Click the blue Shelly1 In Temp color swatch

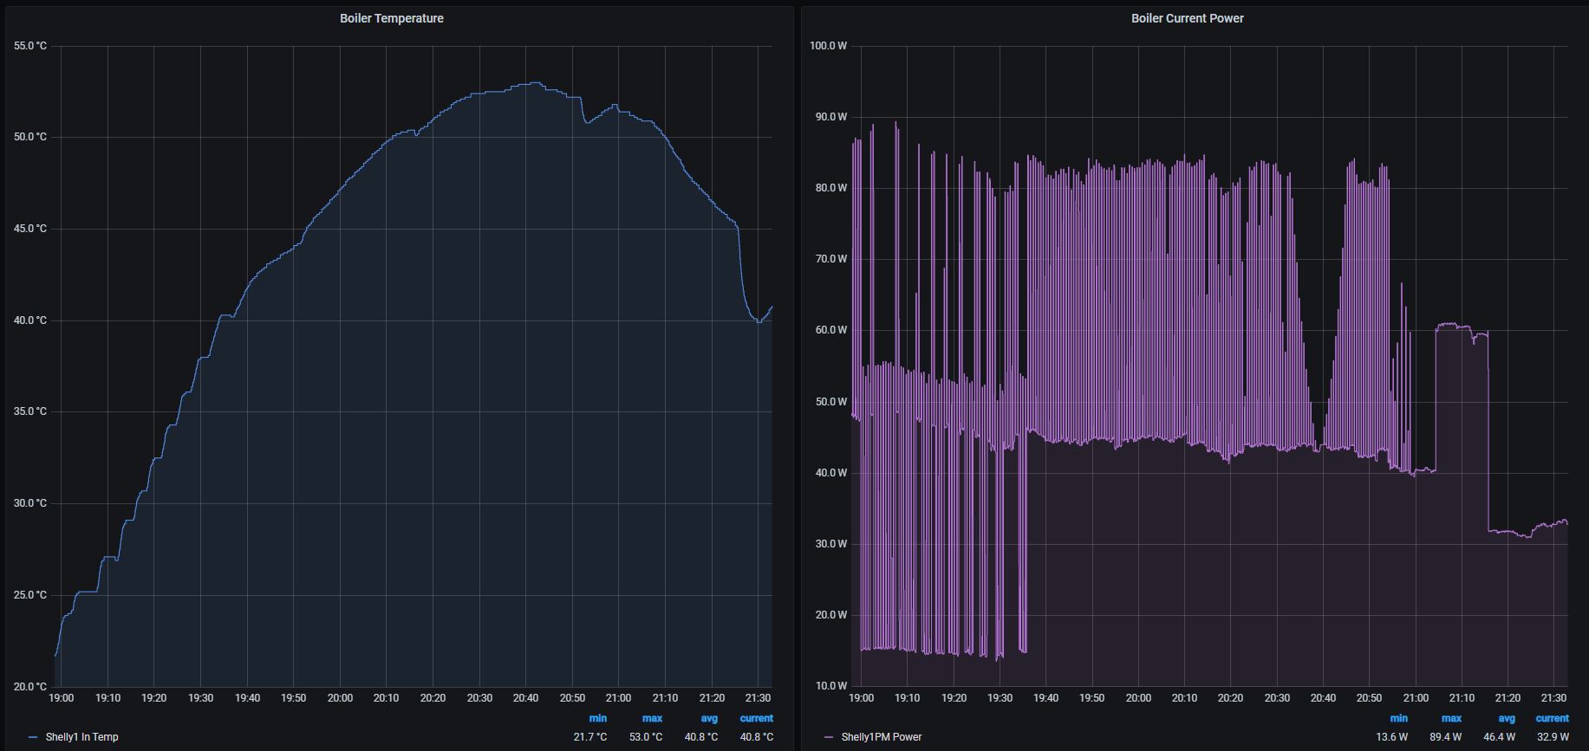[x=33, y=737]
